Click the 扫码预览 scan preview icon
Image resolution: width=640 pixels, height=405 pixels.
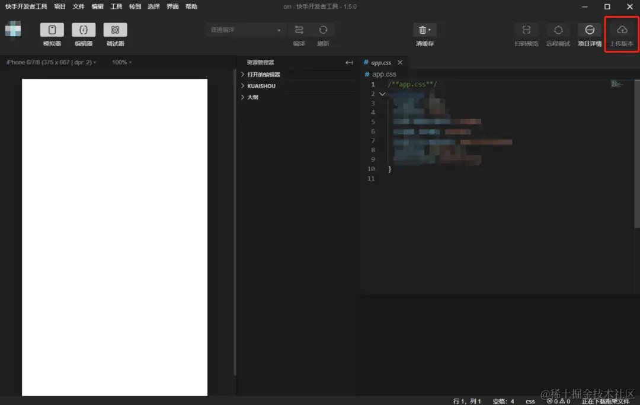click(526, 30)
